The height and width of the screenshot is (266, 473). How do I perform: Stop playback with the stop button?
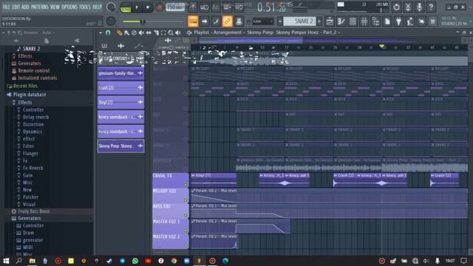(148, 7)
